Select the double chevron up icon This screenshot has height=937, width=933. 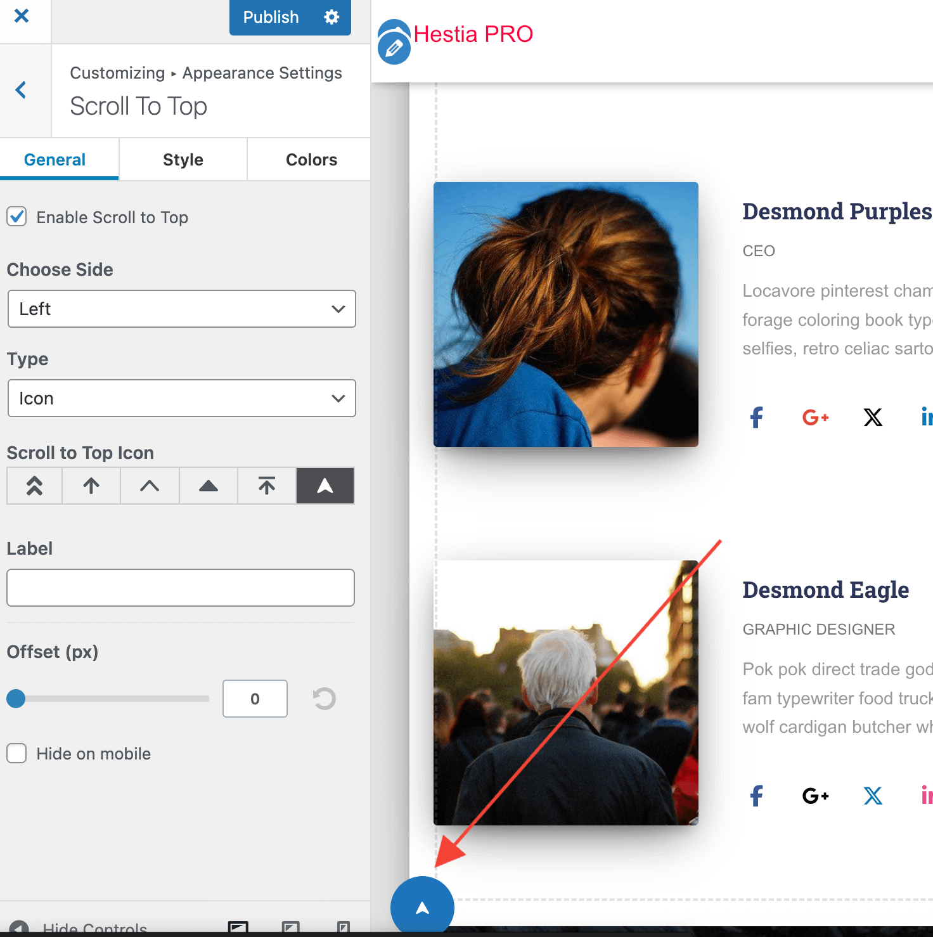[34, 486]
